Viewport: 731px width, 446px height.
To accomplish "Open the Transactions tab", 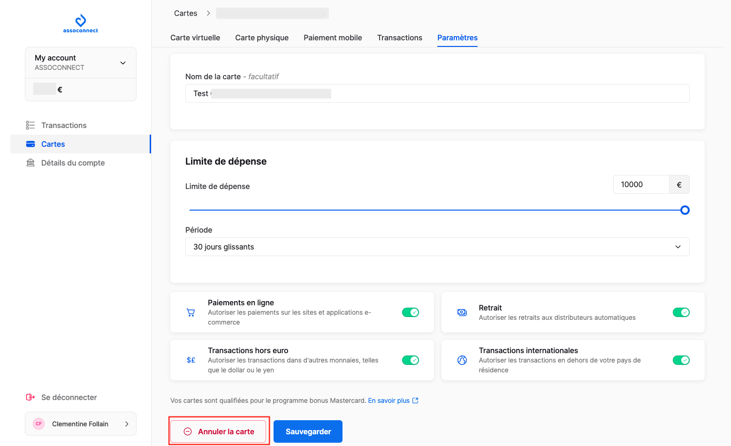I will pyautogui.click(x=400, y=38).
